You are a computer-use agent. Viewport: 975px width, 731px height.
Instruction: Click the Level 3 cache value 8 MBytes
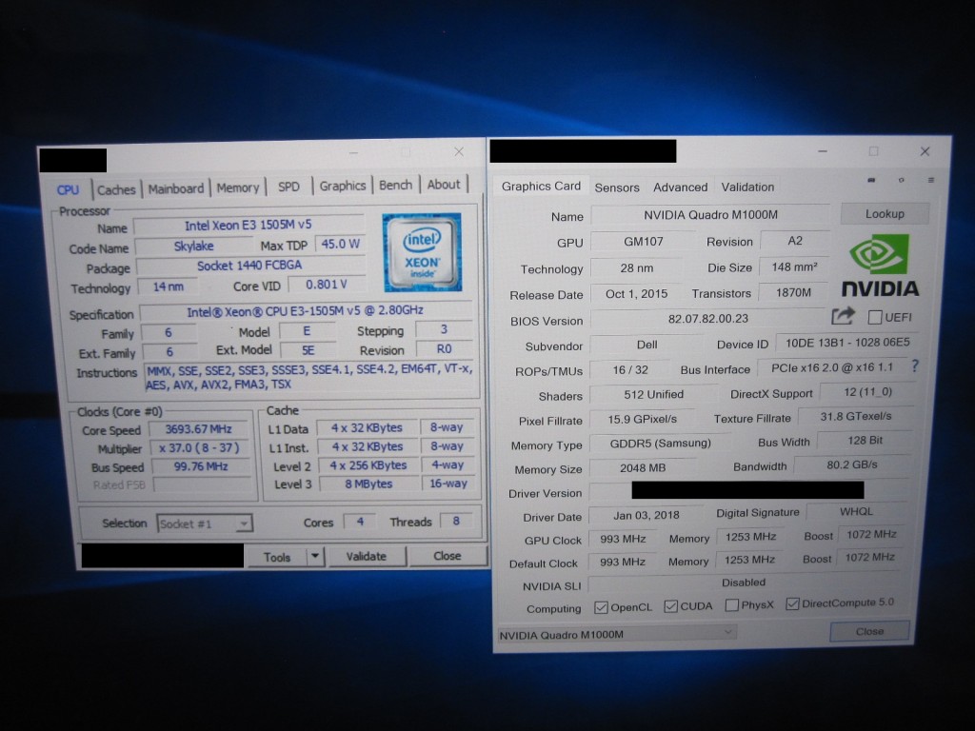368,484
